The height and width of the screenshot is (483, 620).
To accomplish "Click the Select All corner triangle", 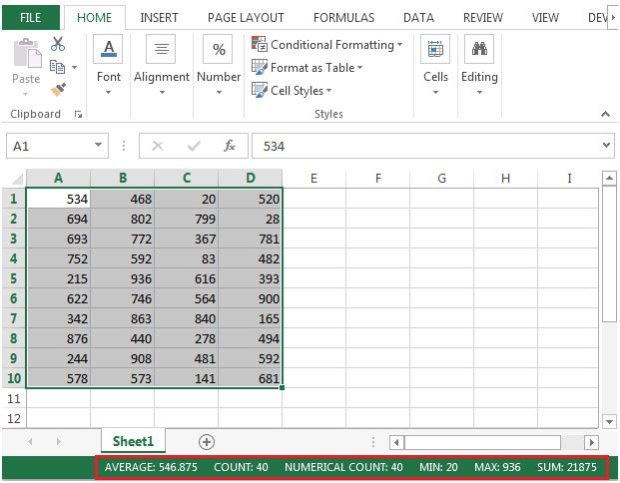I will tap(18, 179).
